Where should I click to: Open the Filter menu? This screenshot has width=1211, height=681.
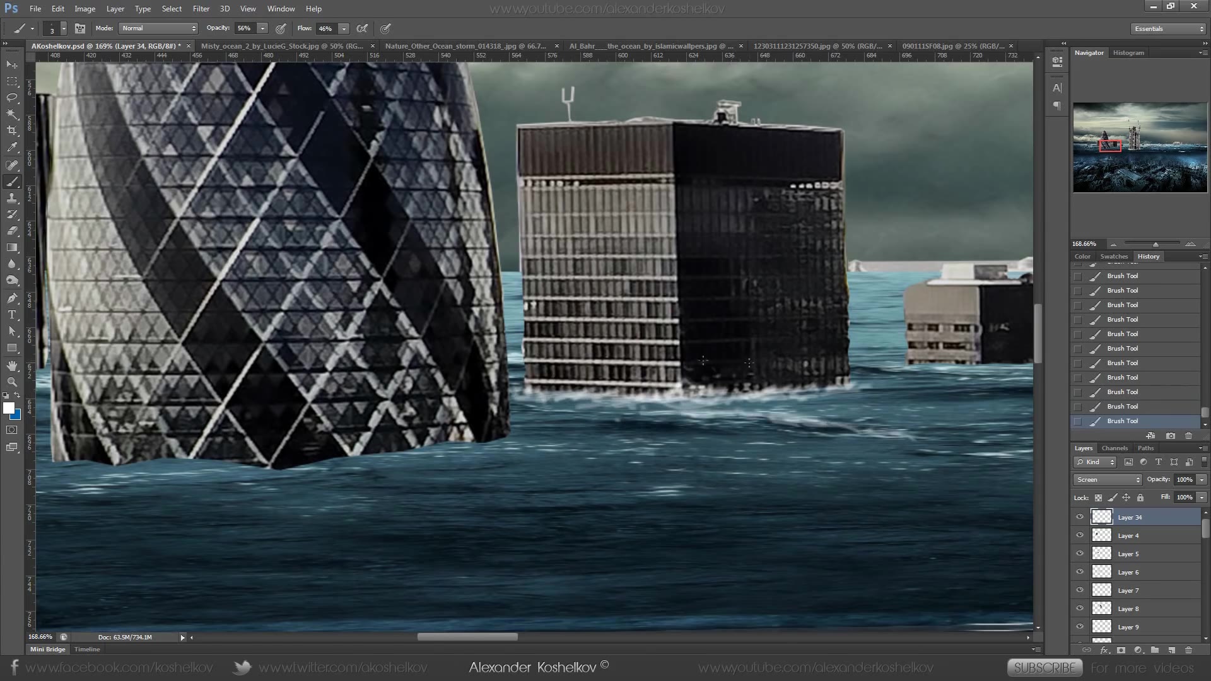tap(201, 8)
